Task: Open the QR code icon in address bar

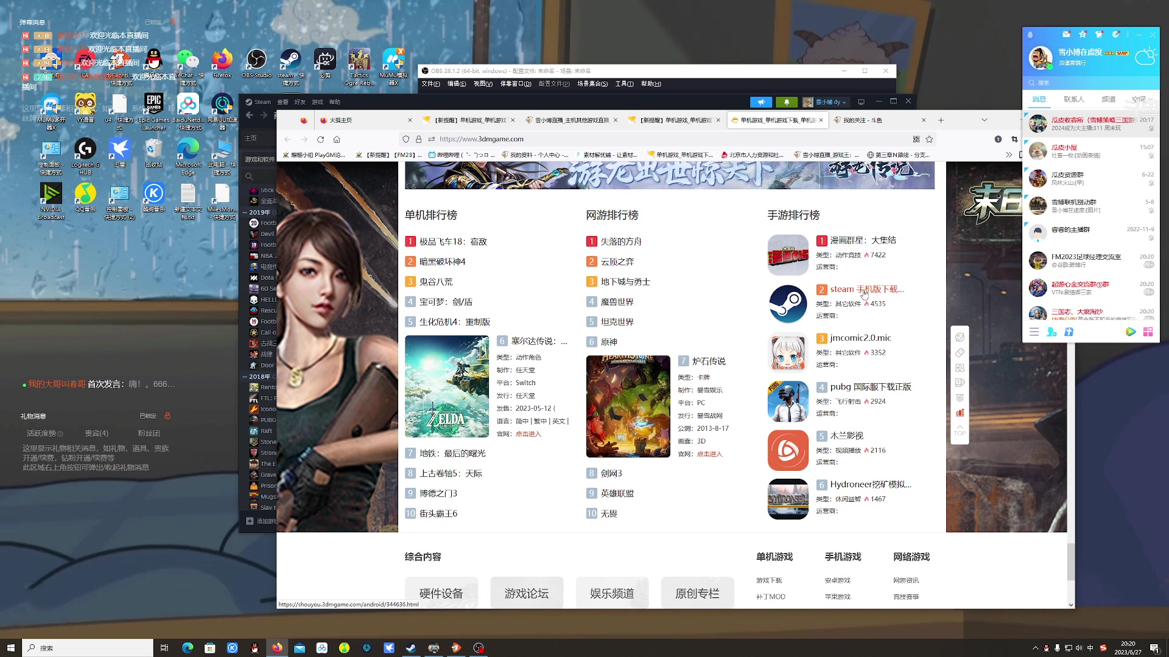Action: coord(916,139)
